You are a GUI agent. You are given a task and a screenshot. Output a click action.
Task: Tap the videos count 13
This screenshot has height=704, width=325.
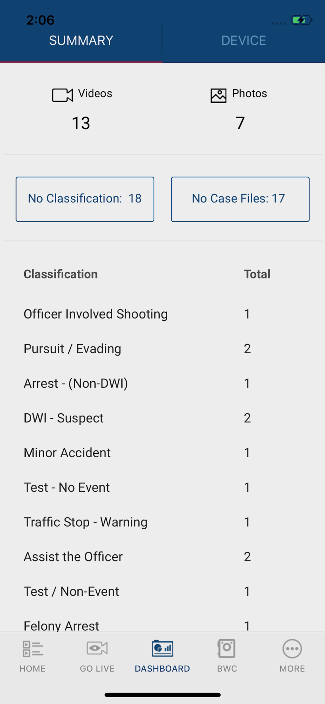pyautogui.click(x=81, y=123)
